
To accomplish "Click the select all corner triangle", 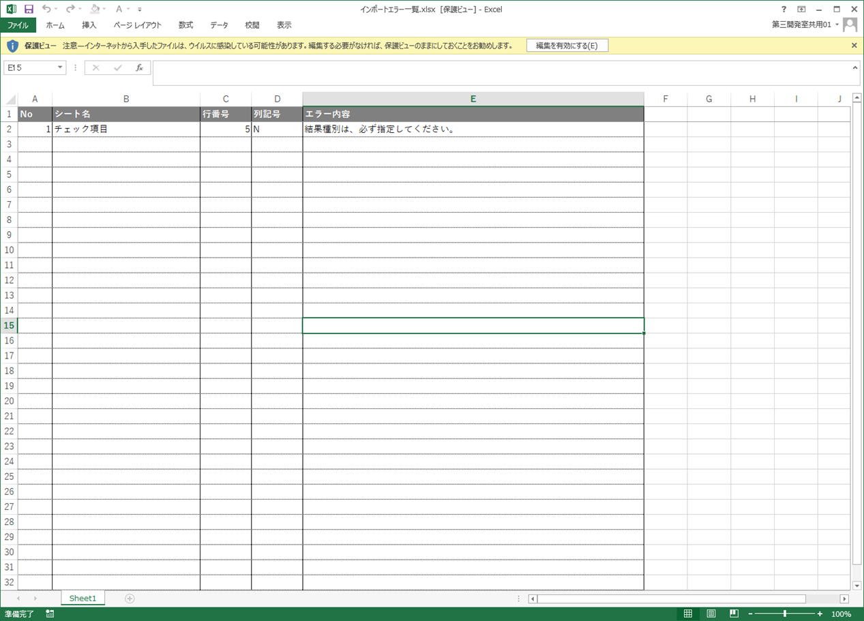I will tap(10, 100).
